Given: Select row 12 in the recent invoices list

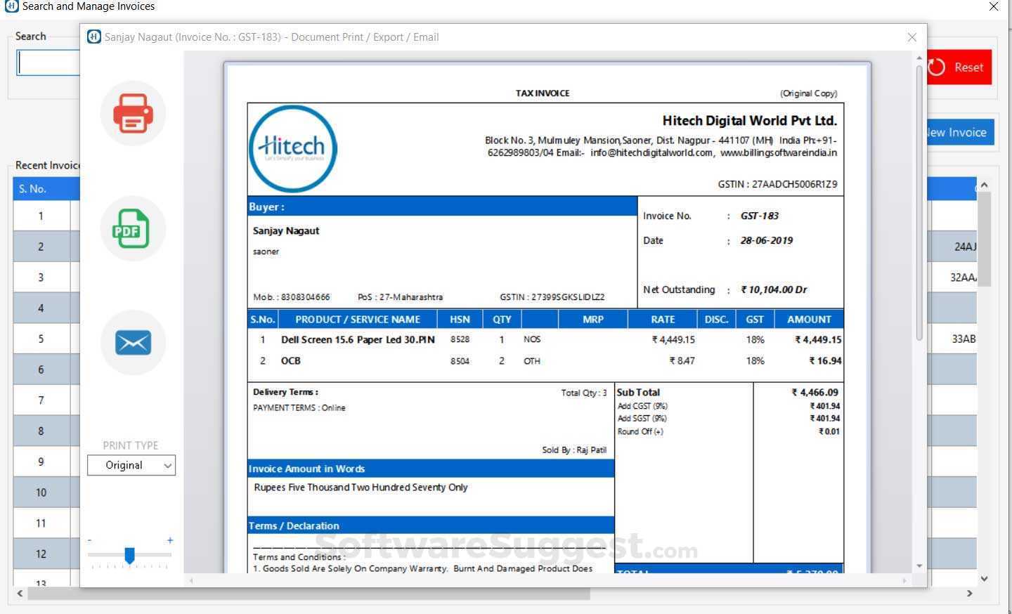Looking at the screenshot, I should (41, 554).
